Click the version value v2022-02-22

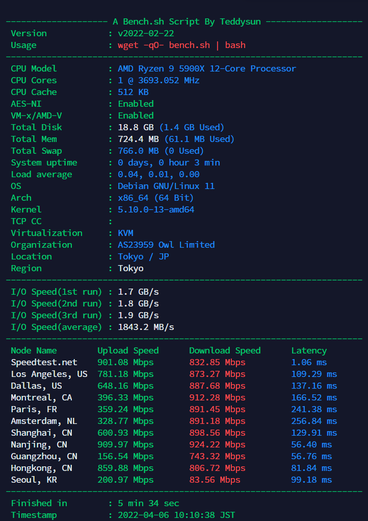146,33
